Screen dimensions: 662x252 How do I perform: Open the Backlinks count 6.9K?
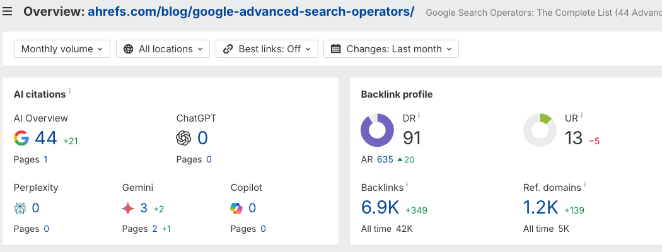click(380, 207)
